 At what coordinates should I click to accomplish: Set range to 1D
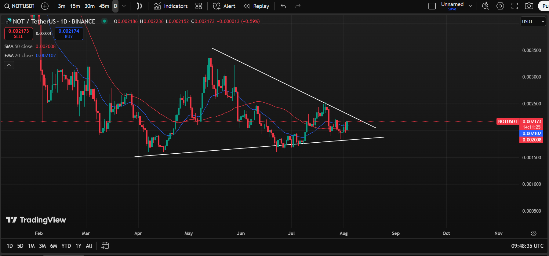tap(10, 246)
